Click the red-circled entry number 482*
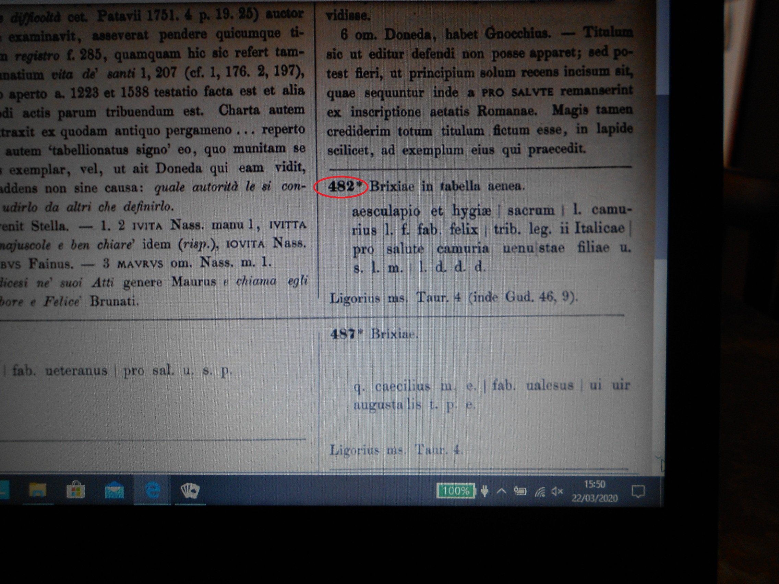 click(341, 186)
